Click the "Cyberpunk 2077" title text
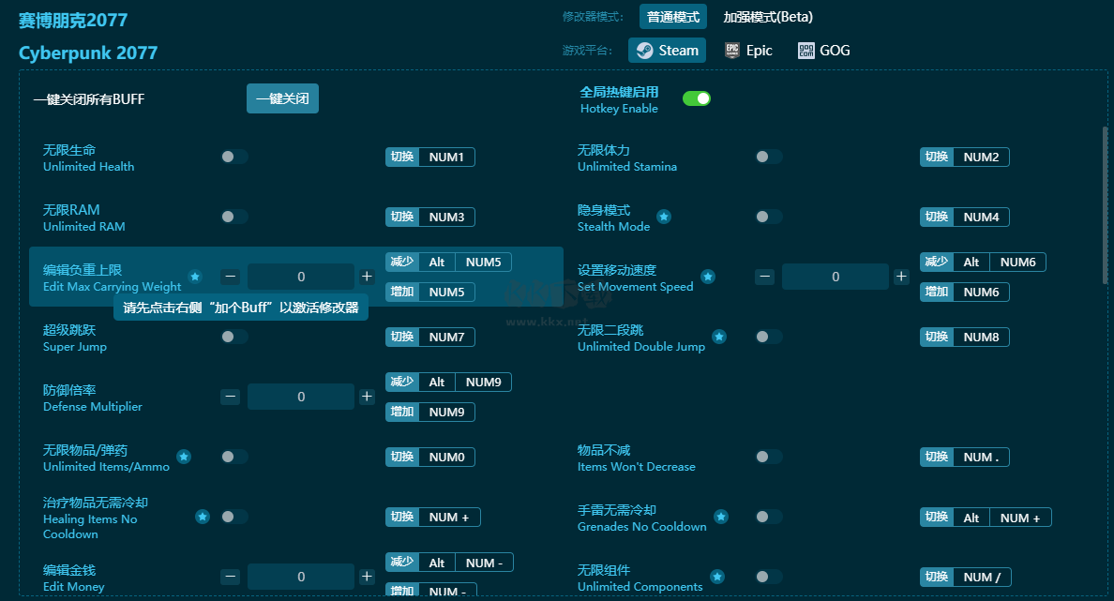The height and width of the screenshot is (601, 1114). tap(88, 53)
